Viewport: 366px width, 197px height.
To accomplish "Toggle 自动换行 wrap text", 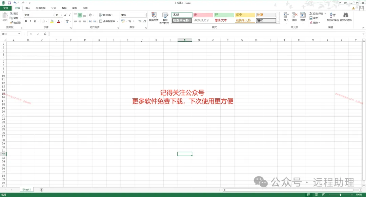I will (106, 15).
